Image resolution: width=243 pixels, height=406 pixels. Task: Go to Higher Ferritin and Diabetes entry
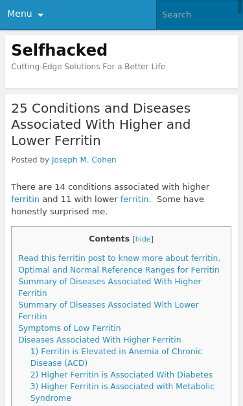122,375
